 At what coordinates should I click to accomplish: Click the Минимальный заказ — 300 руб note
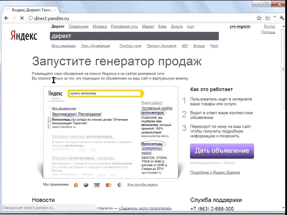click(x=212, y=163)
